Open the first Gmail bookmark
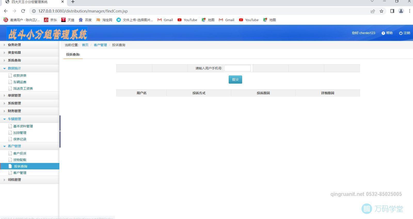 pos(165,20)
